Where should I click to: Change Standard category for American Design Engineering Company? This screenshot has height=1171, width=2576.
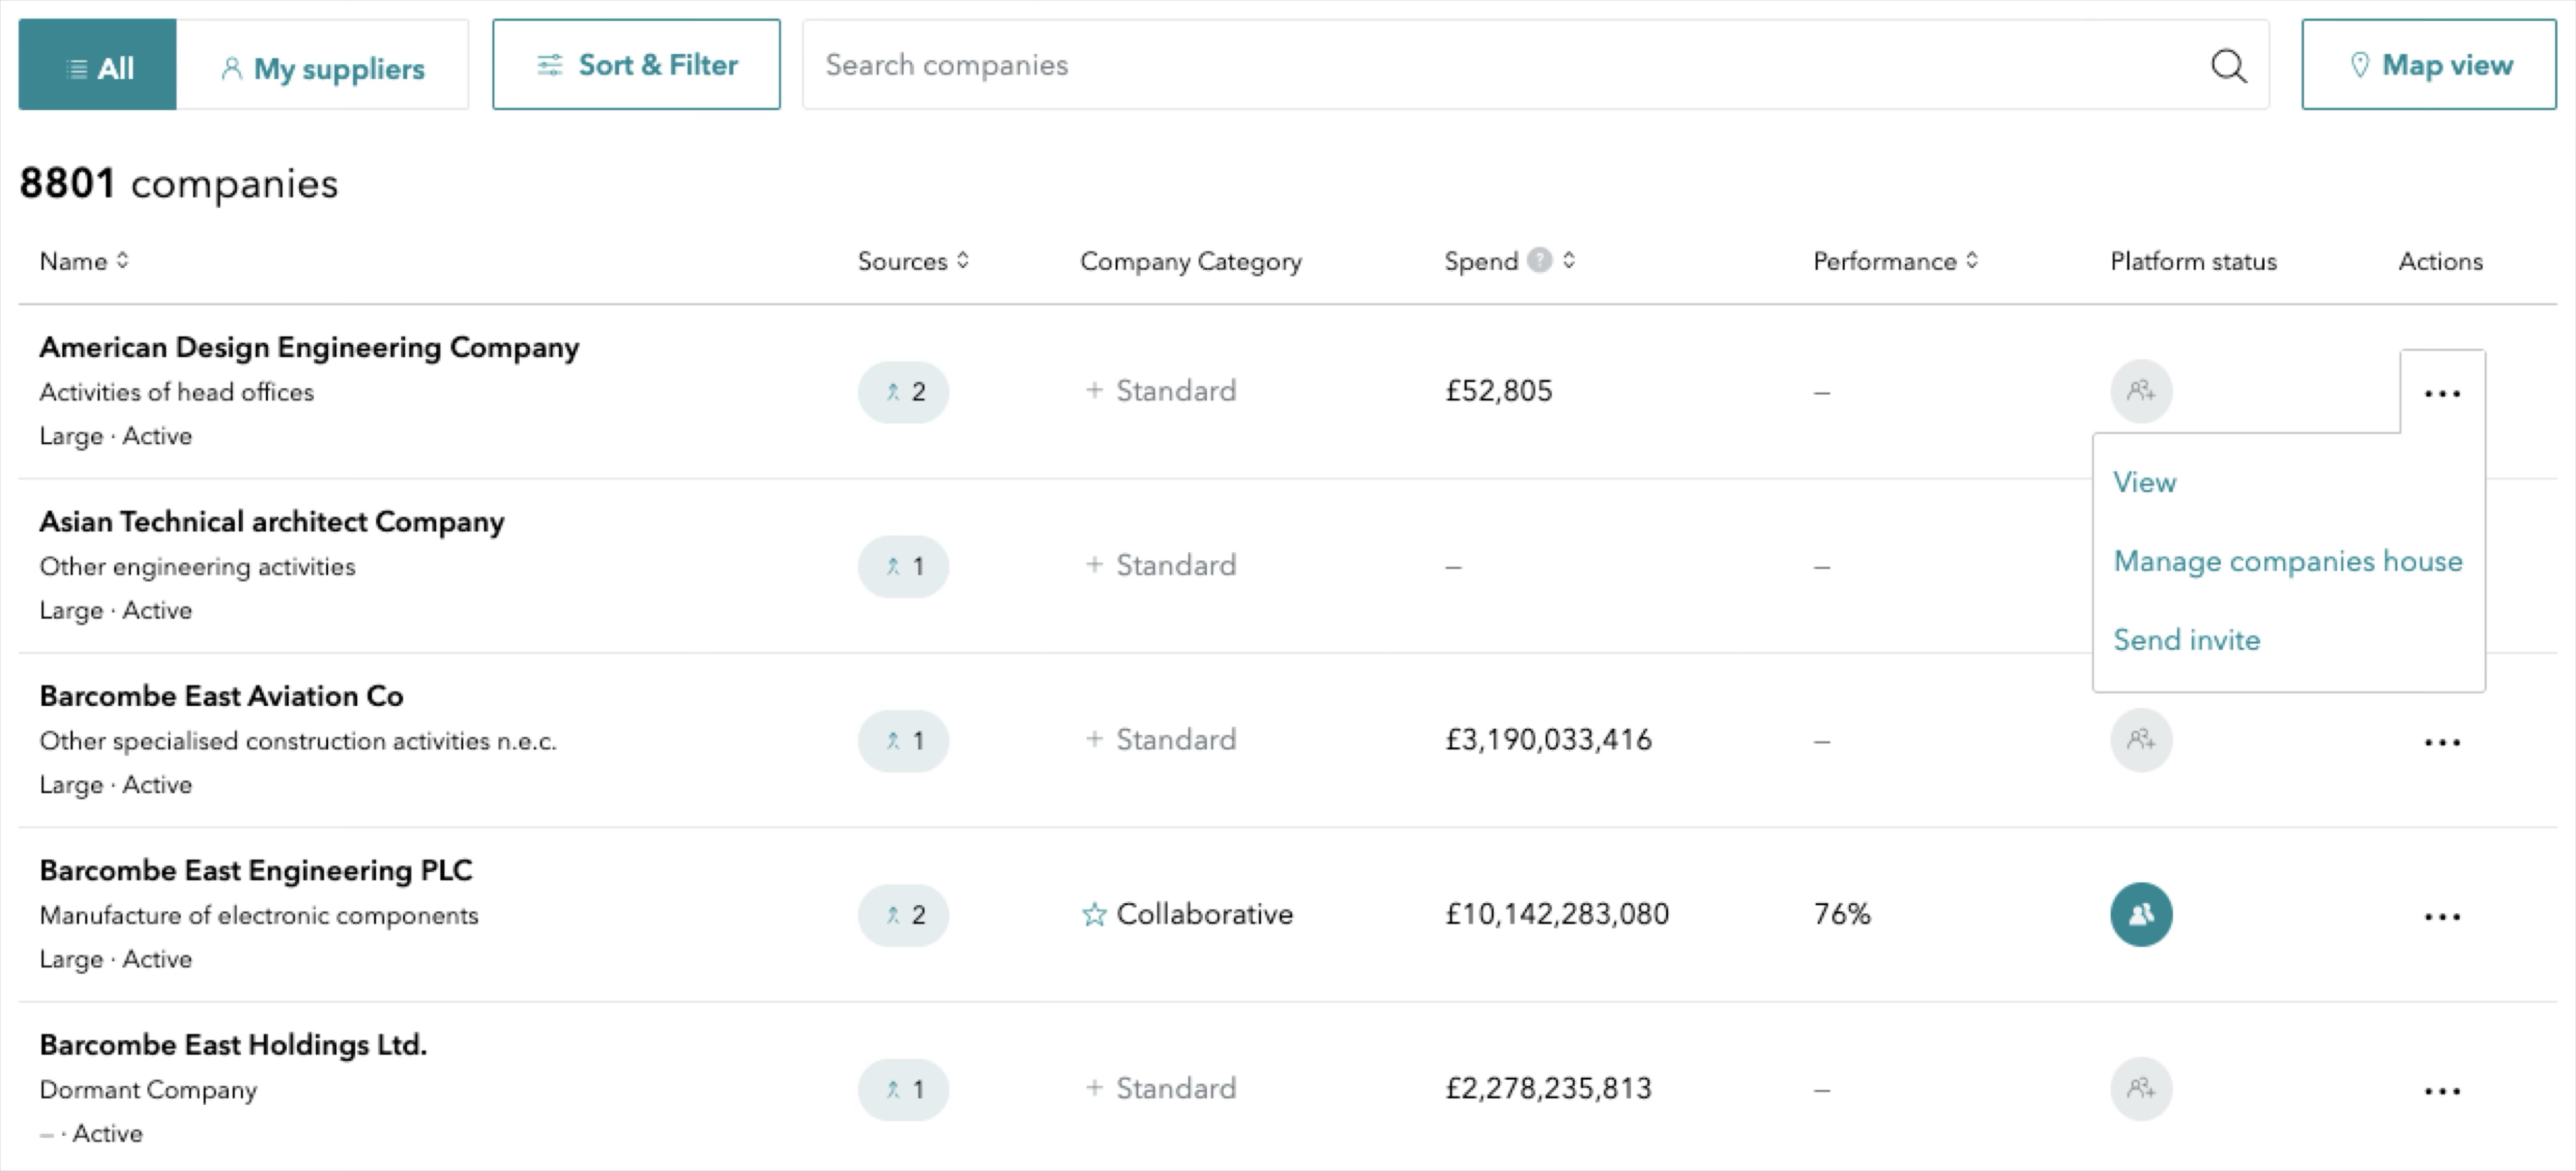[1160, 391]
